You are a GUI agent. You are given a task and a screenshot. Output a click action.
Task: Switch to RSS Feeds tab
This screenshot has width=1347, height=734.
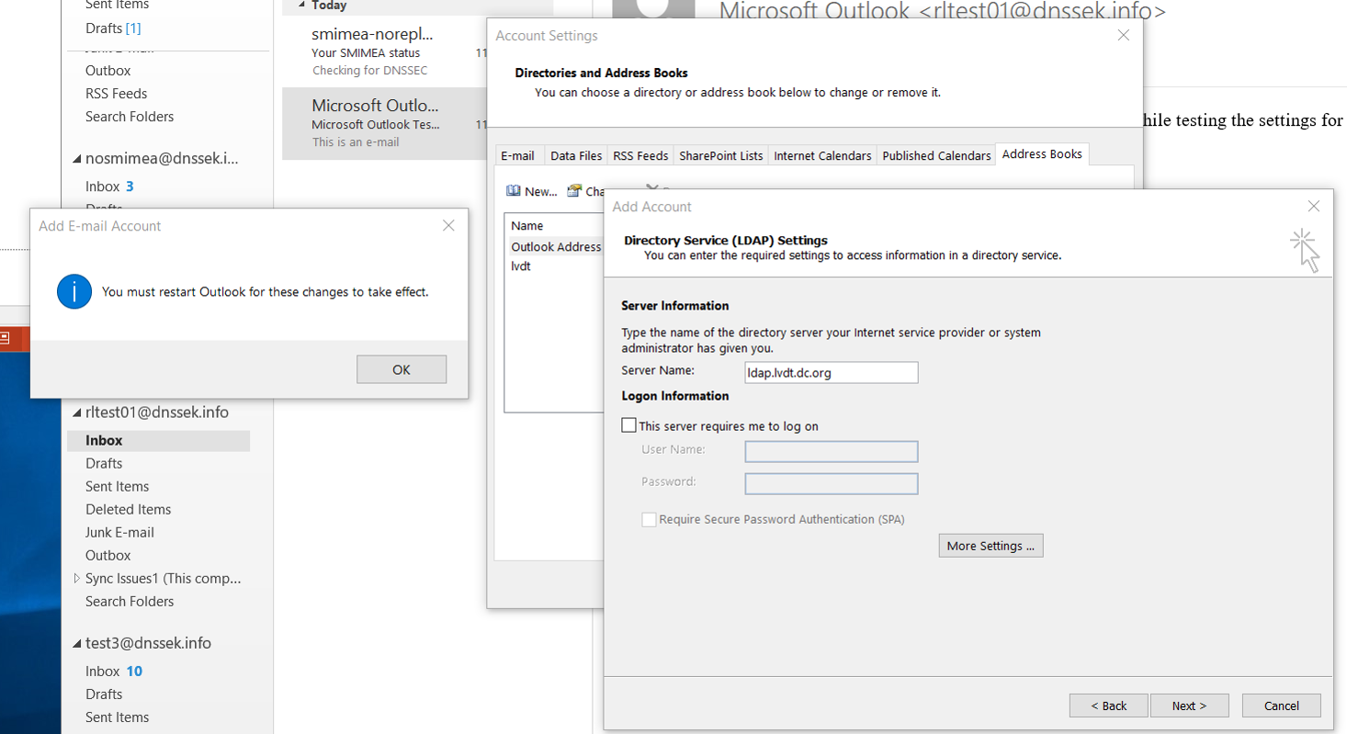[x=640, y=155]
